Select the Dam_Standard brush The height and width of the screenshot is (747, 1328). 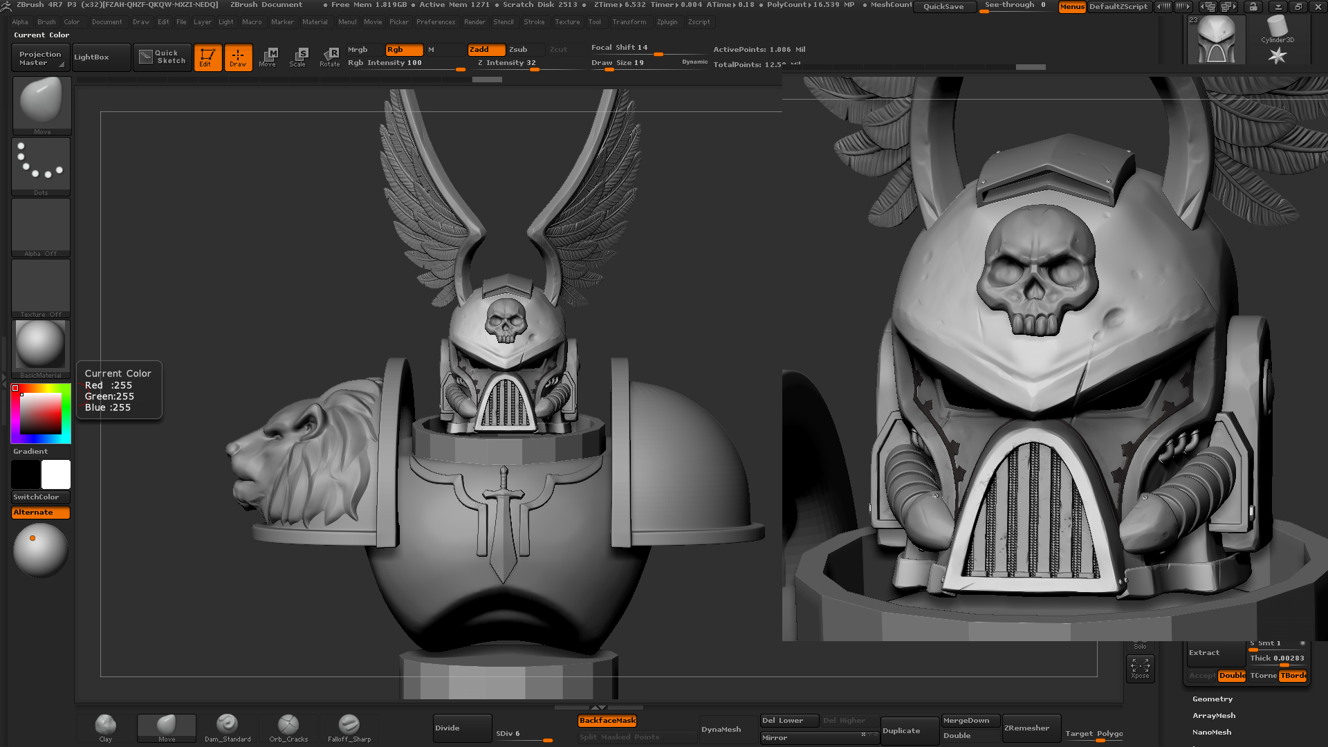228,728
